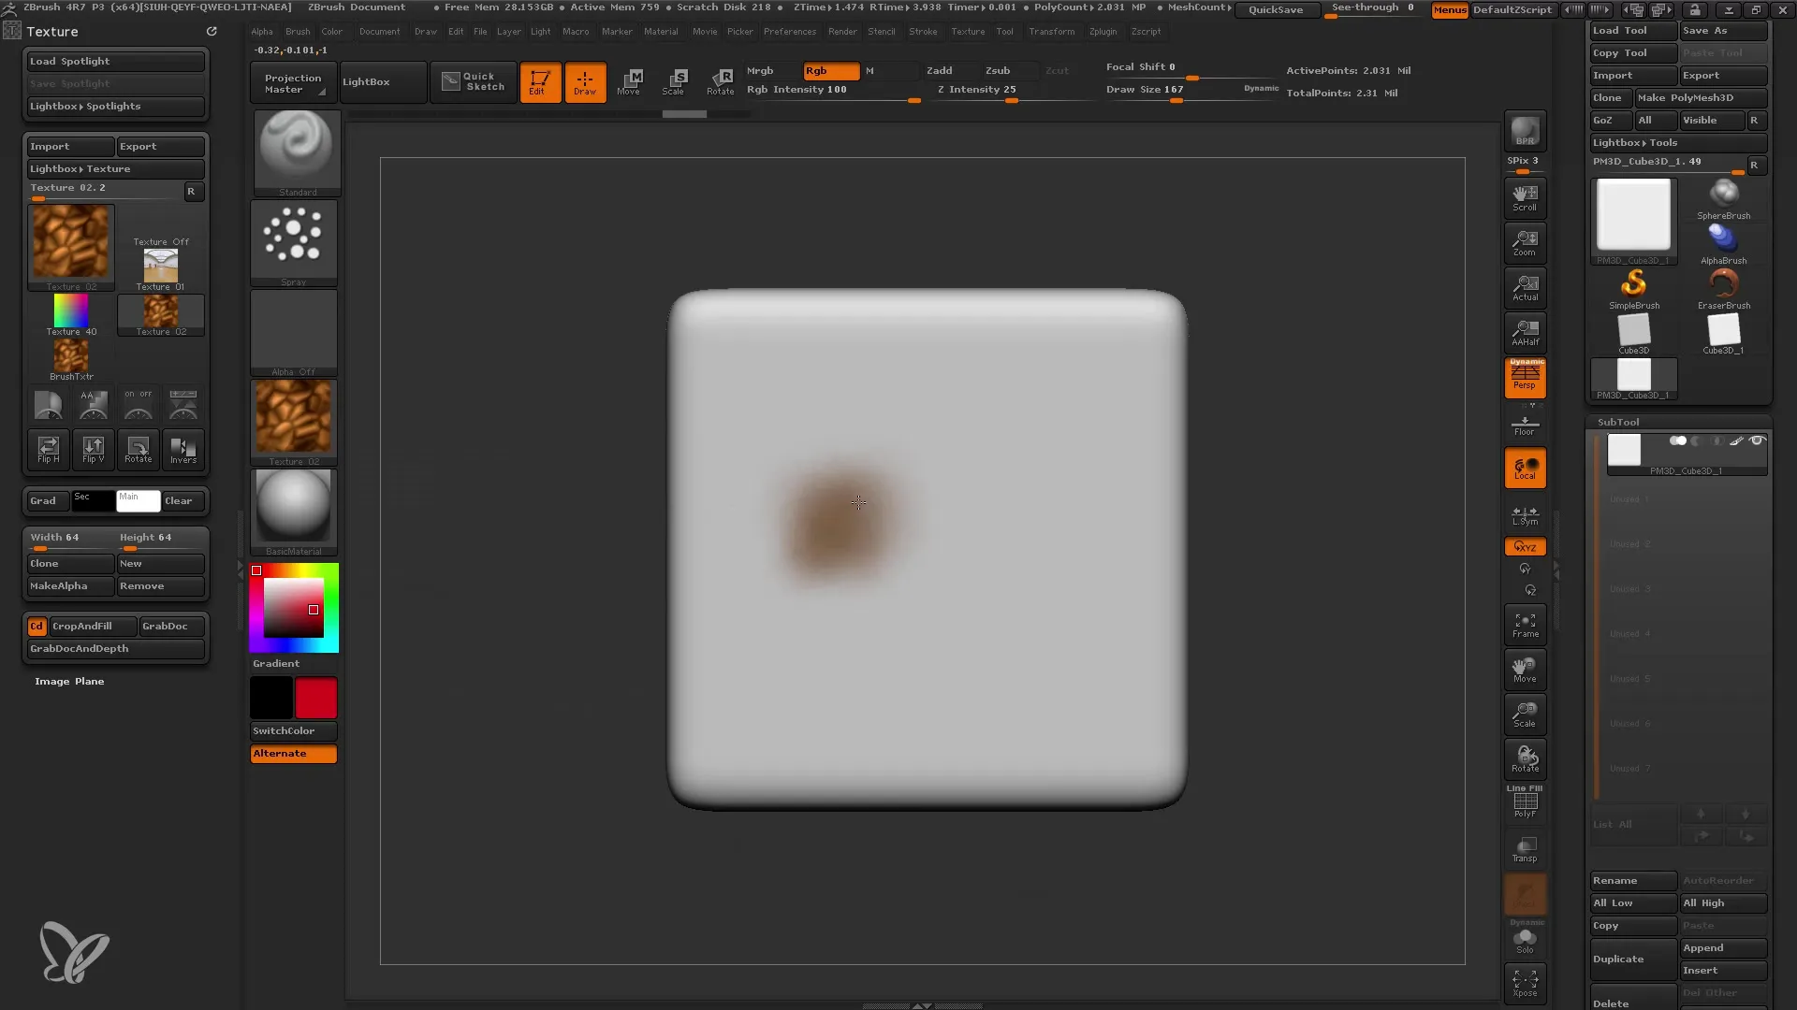The image size is (1797, 1010).
Task: Select the SimpleBrush tool
Action: point(1634,288)
